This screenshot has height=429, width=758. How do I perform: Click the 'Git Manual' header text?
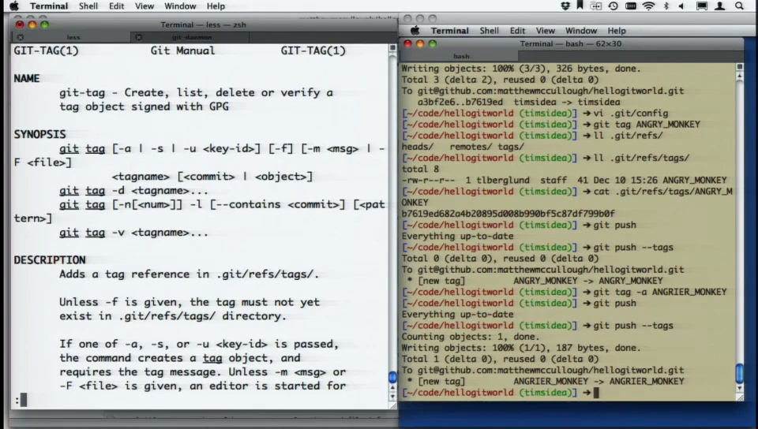pyautogui.click(x=182, y=50)
